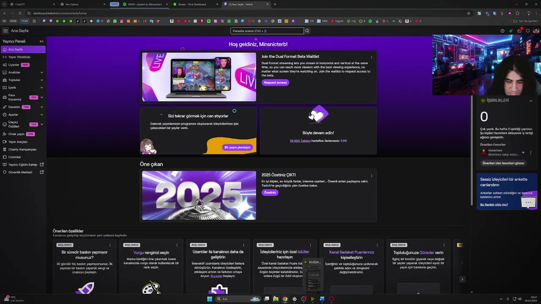The width and height of the screenshot is (541, 304).
Task: Open options on Kanal Sadakat Puanlarınızı card
Action: [377, 245]
